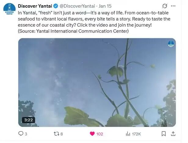Click the tweet text about fresh seafood
This screenshot has height=143, width=188.
tap(92, 22)
